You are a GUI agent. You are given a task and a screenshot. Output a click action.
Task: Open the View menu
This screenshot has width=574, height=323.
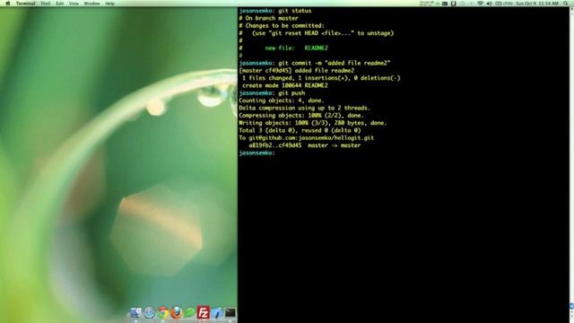pyautogui.click(x=74, y=4)
